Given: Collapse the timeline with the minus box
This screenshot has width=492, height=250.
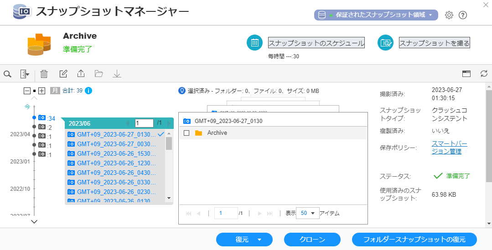Looking at the screenshot, I should pos(27,91).
